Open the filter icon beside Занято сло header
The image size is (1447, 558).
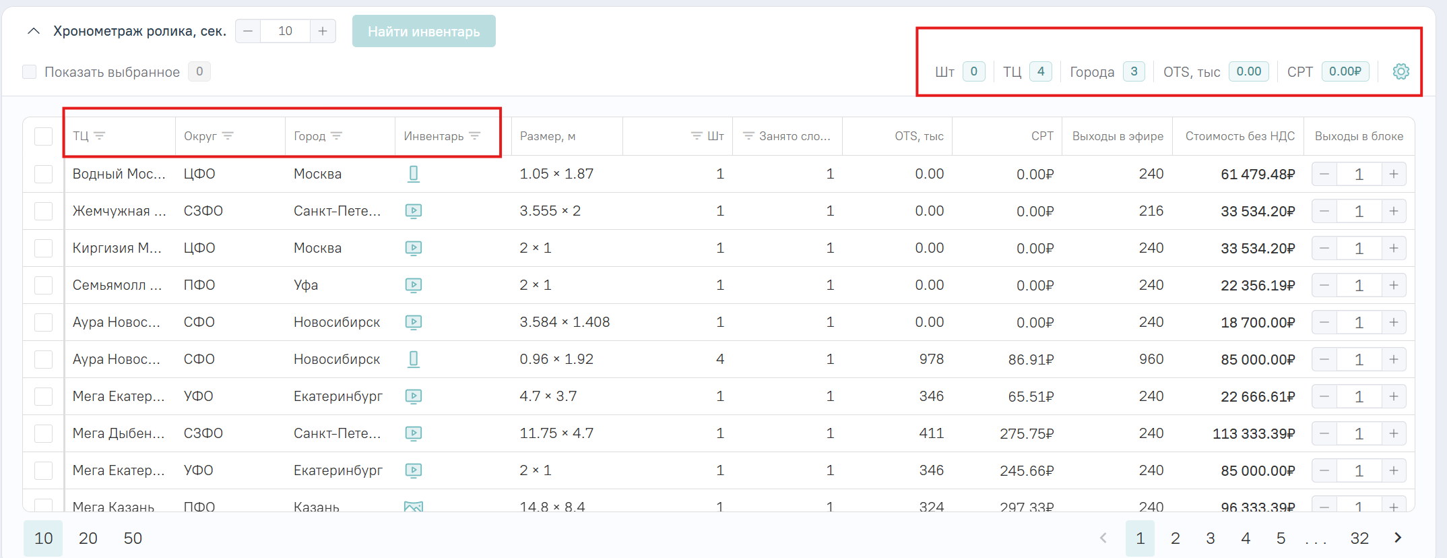coord(748,136)
